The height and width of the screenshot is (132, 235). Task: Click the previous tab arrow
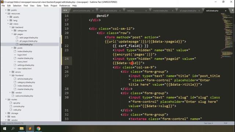[x=64, y=10]
